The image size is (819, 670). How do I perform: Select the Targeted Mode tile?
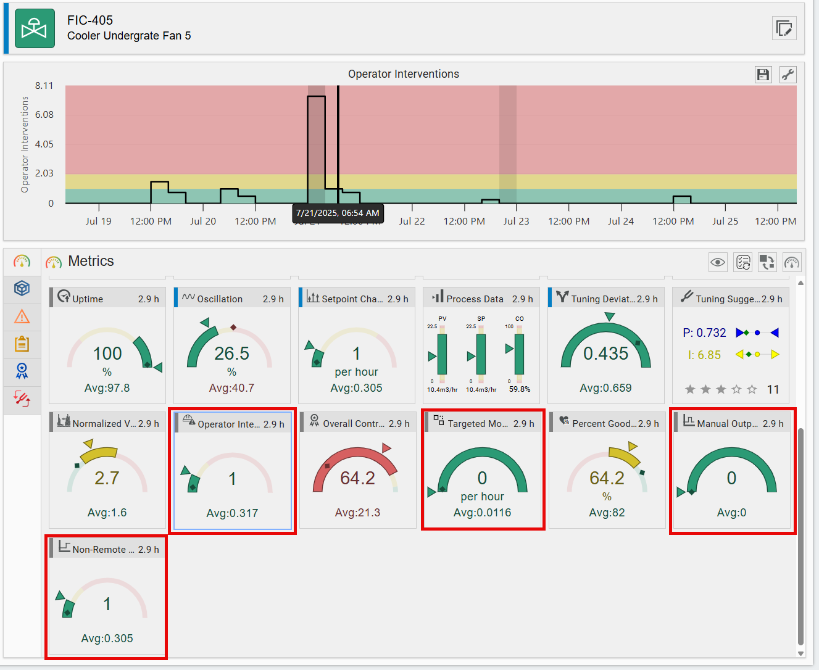483,470
